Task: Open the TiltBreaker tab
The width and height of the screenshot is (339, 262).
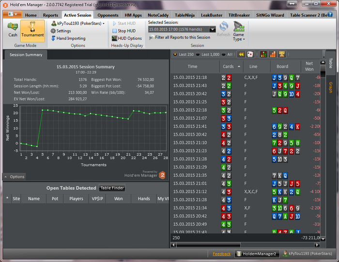Action: (239, 15)
